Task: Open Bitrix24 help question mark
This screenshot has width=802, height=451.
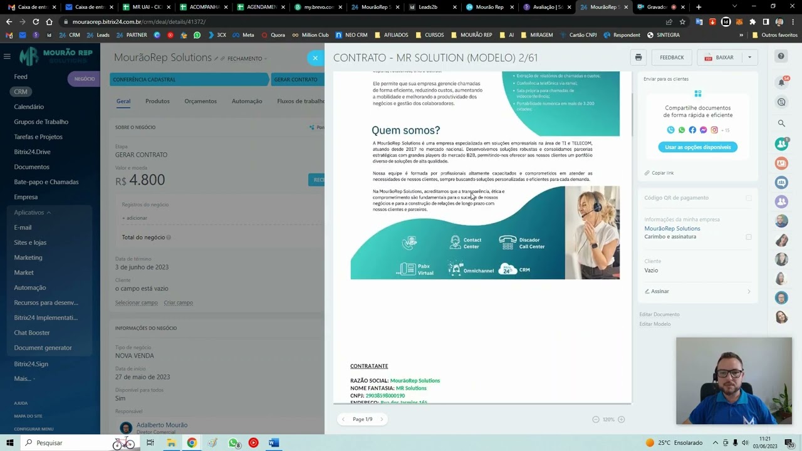Action: click(781, 56)
